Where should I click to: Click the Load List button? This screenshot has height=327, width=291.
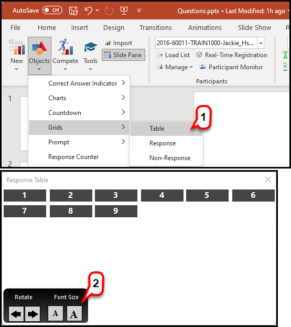(x=174, y=55)
